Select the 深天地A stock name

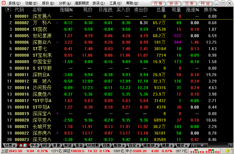pos(42,140)
